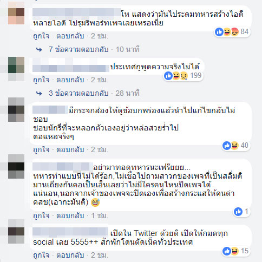The width and height of the screenshot is (262, 262).
Task: Click the laughing reaction icon beside count 40
Action: click(x=234, y=146)
